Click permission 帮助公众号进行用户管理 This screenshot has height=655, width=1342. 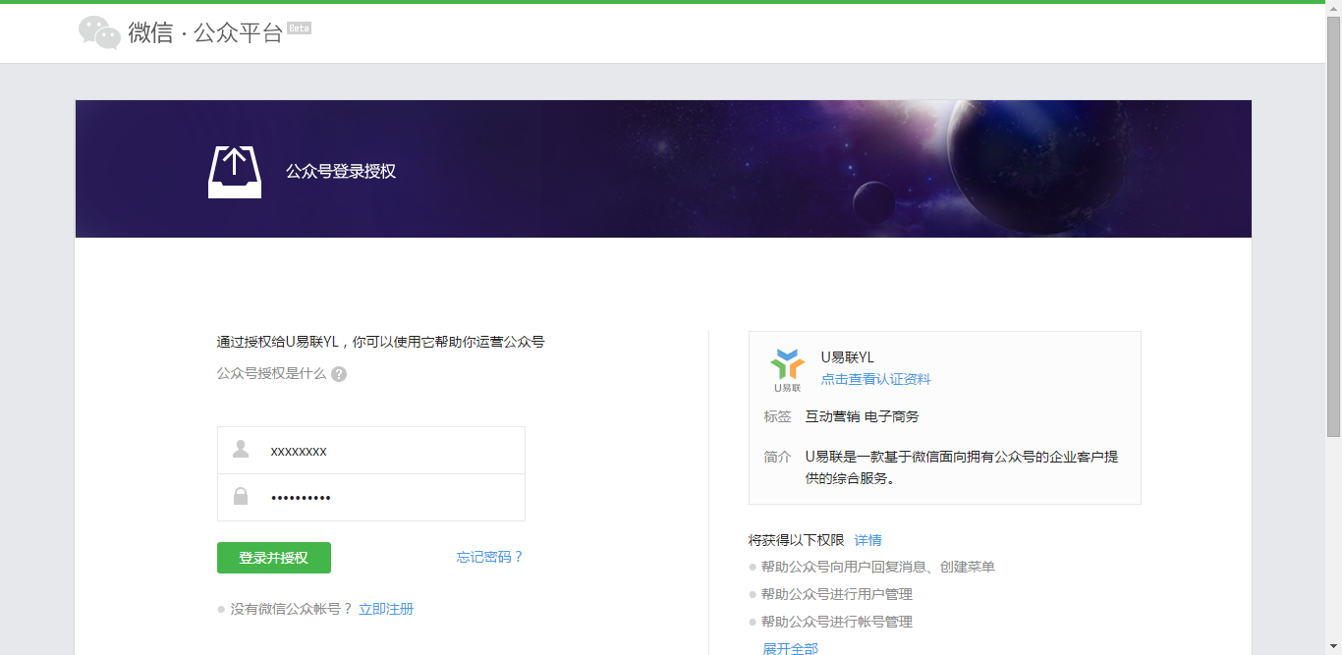point(836,594)
